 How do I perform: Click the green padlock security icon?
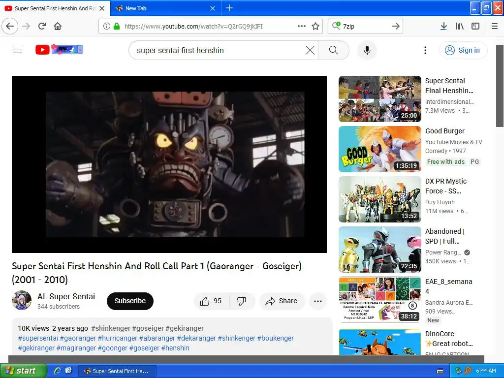117,26
